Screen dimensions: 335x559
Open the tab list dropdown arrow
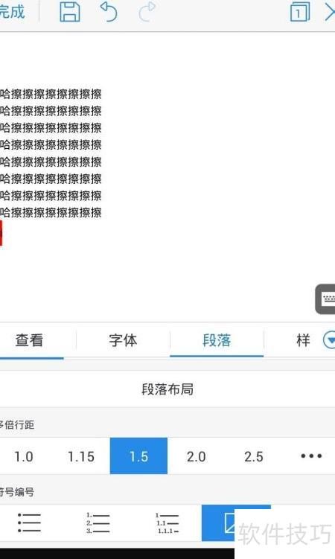329,340
